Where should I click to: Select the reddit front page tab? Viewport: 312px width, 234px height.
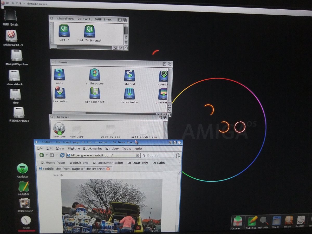tap(74, 169)
